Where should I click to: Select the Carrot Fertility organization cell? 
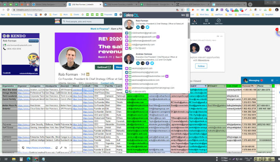[x=9, y=99]
